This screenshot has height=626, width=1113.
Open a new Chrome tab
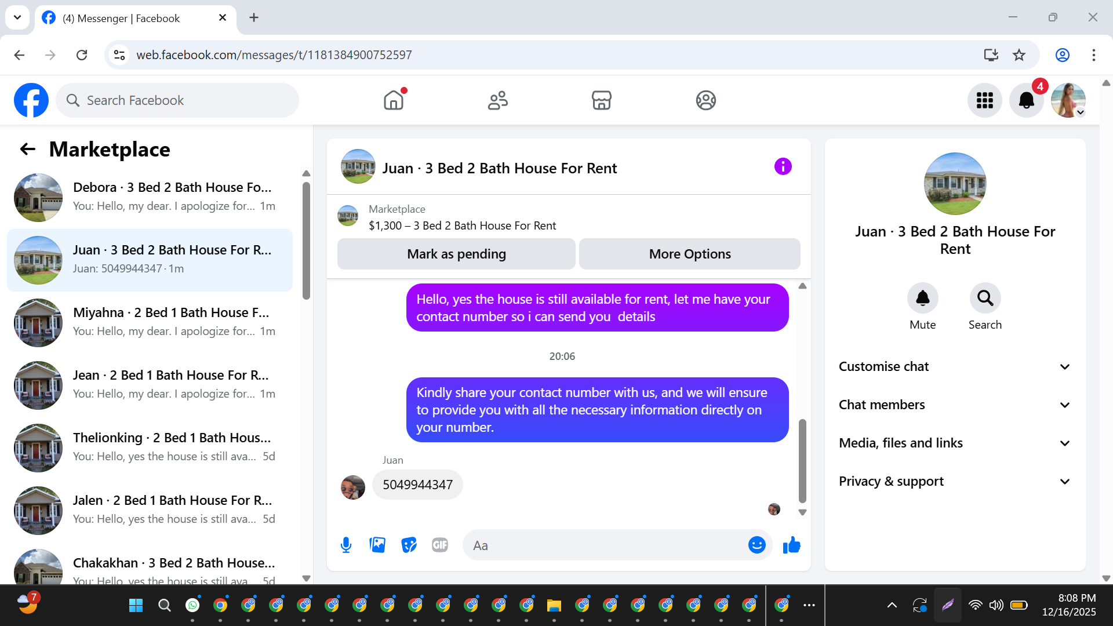[254, 18]
